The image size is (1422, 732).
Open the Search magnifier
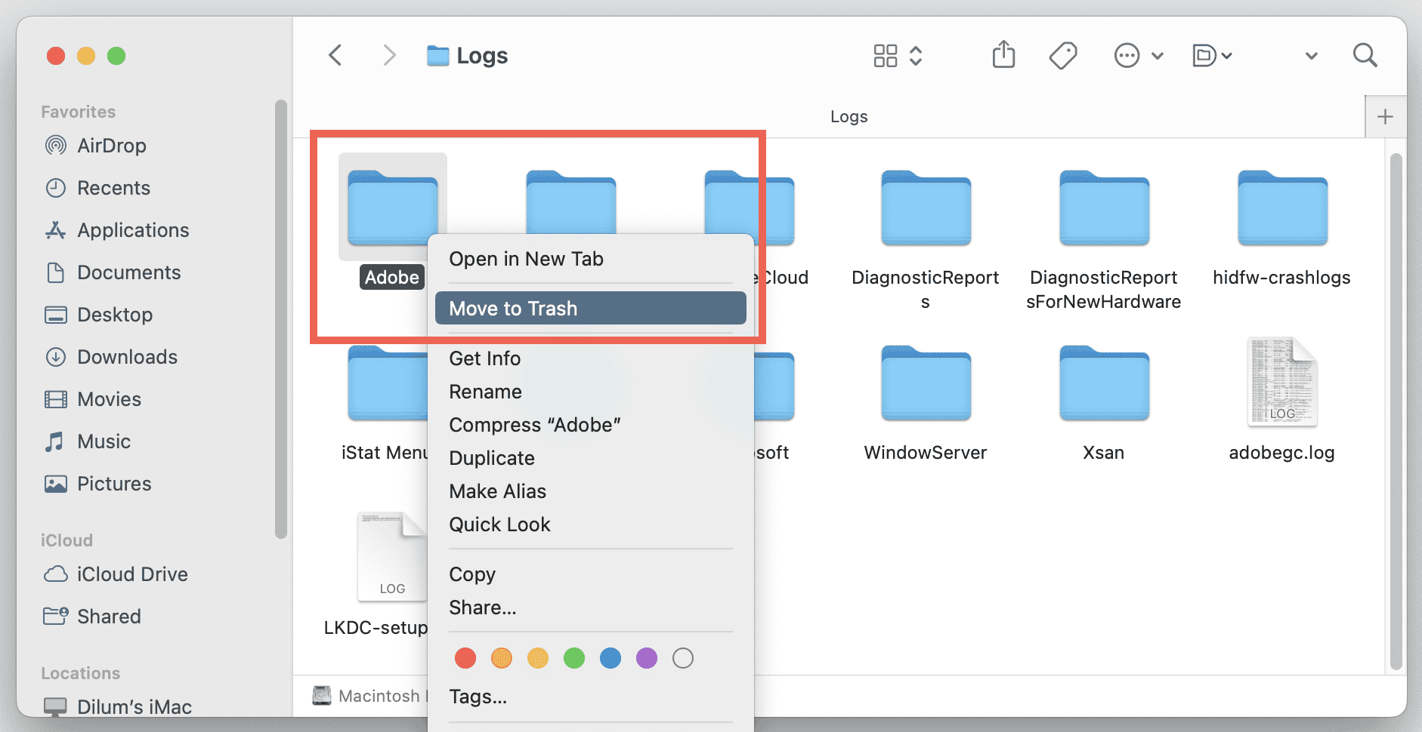[1365, 55]
